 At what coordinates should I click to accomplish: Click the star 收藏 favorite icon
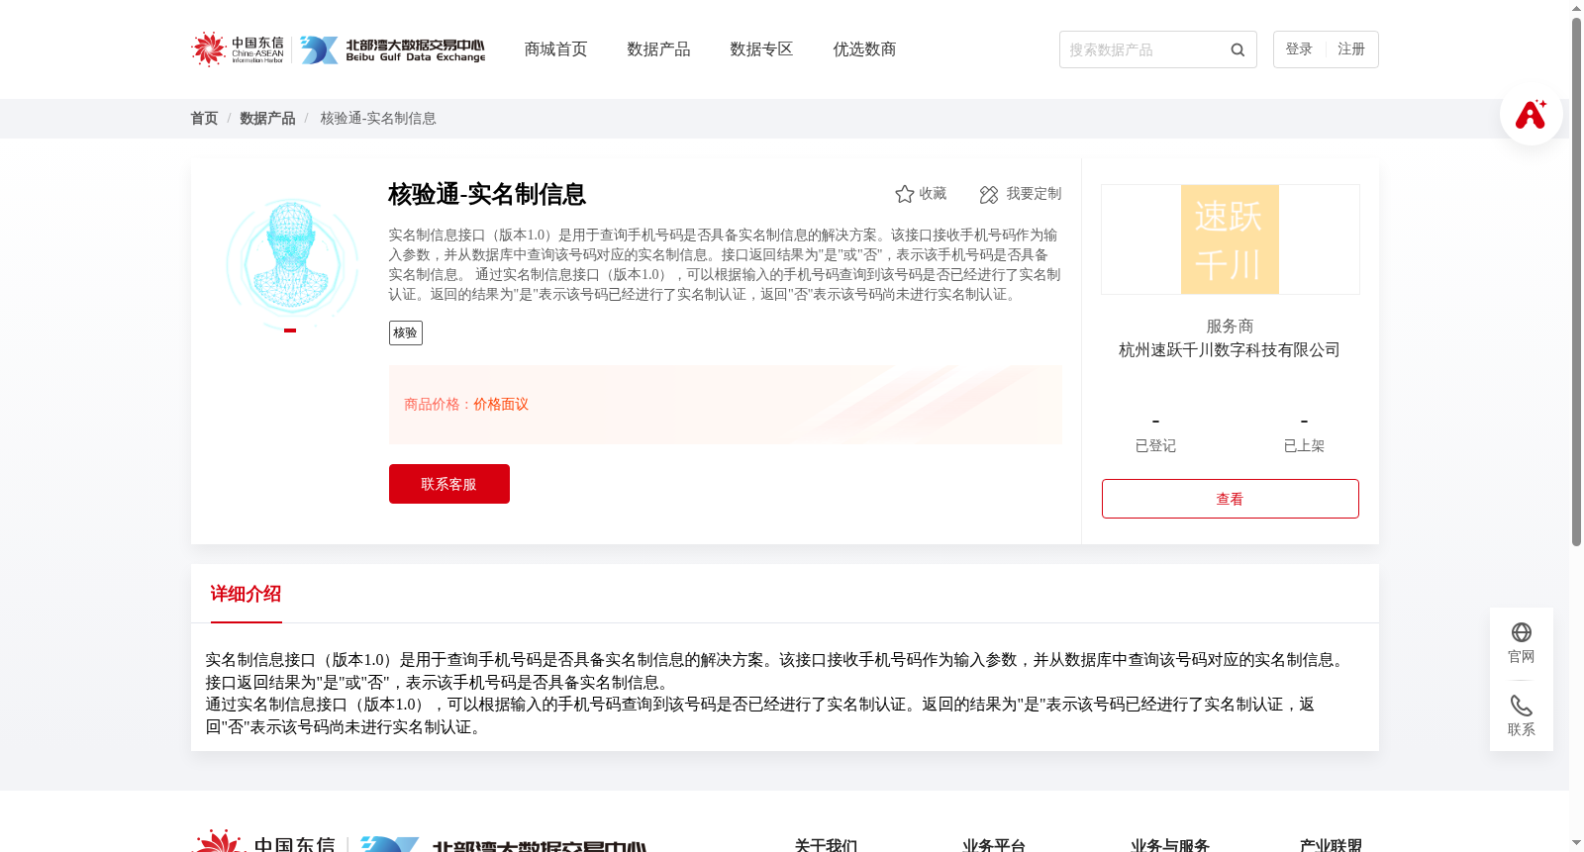point(904,194)
